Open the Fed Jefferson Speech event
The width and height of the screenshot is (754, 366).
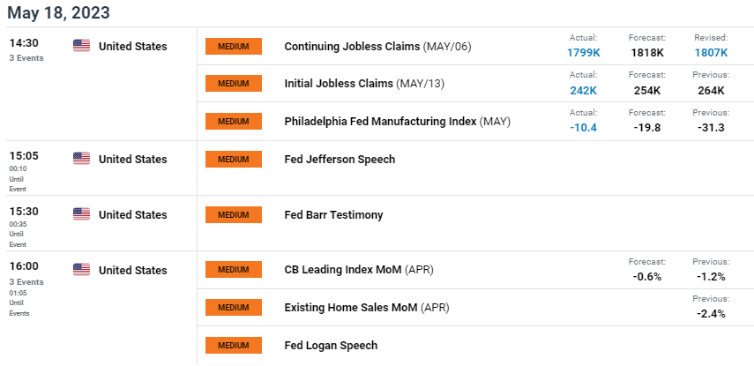pyautogui.click(x=340, y=160)
